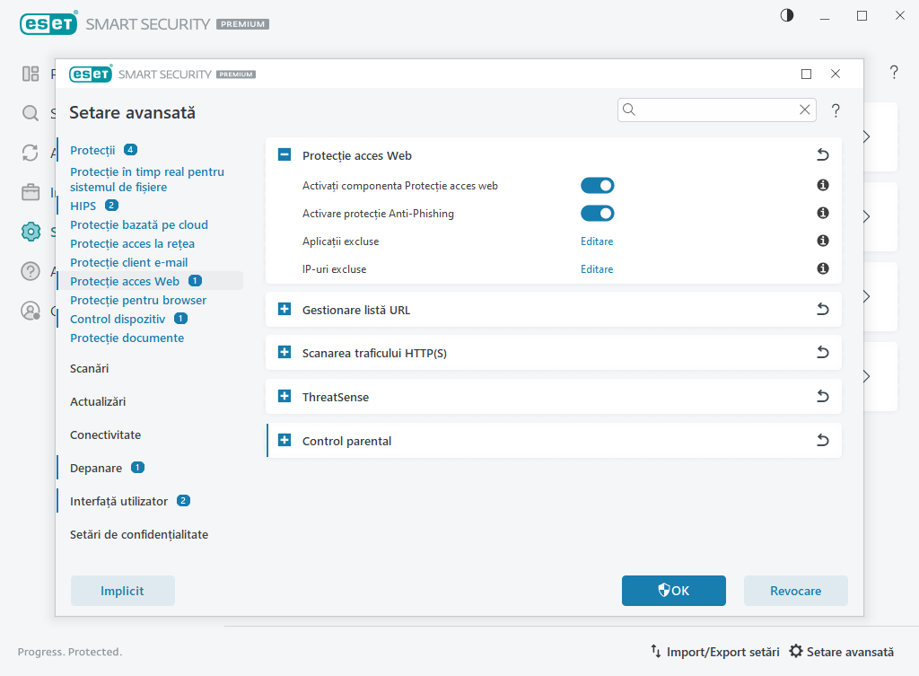Select the computer scan magnifier icon
Viewport: 919px width, 676px height.
pos(31,113)
